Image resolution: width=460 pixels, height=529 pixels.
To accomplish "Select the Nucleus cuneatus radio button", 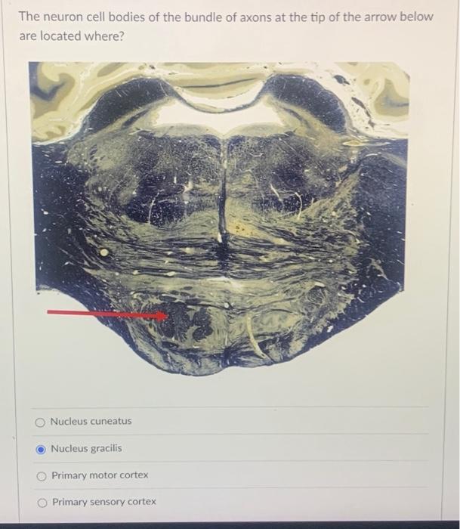I will [40, 422].
